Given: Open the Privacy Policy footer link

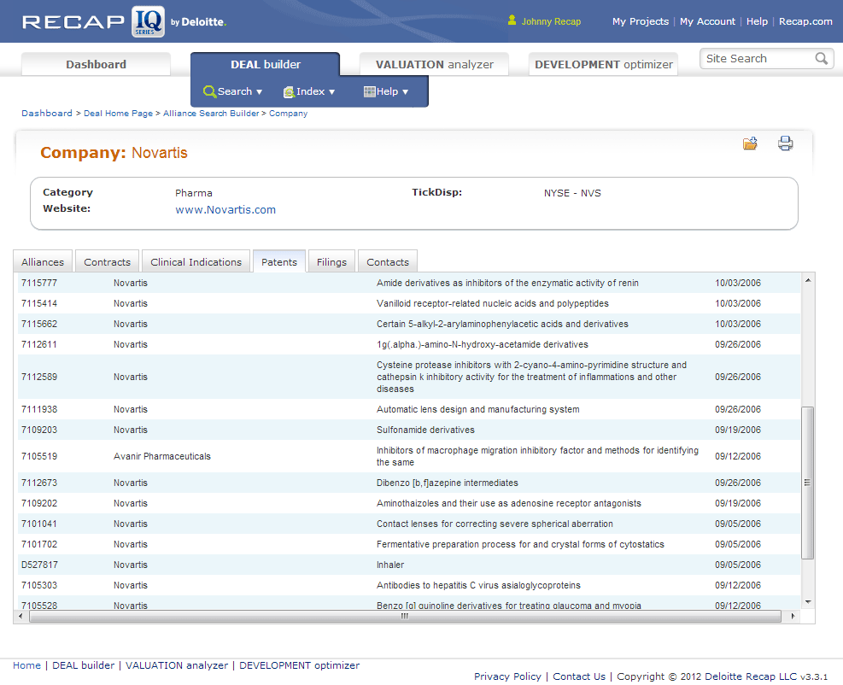Looking at the screenshot, I should 507,676.
